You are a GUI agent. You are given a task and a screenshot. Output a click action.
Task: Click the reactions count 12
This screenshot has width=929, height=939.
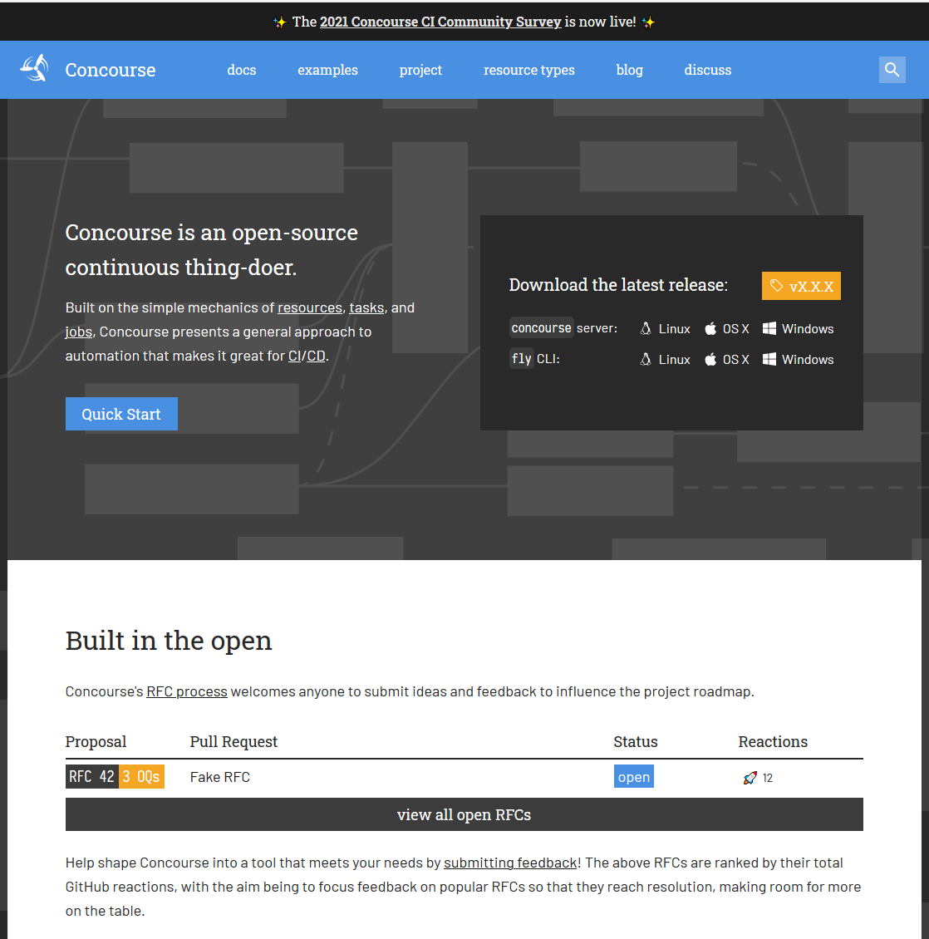click(x=767, y=778)
